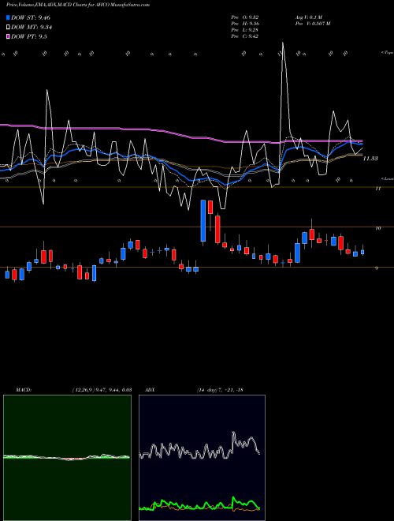Click the ADX values '(14 day) 7, +21, -18'

220,390
